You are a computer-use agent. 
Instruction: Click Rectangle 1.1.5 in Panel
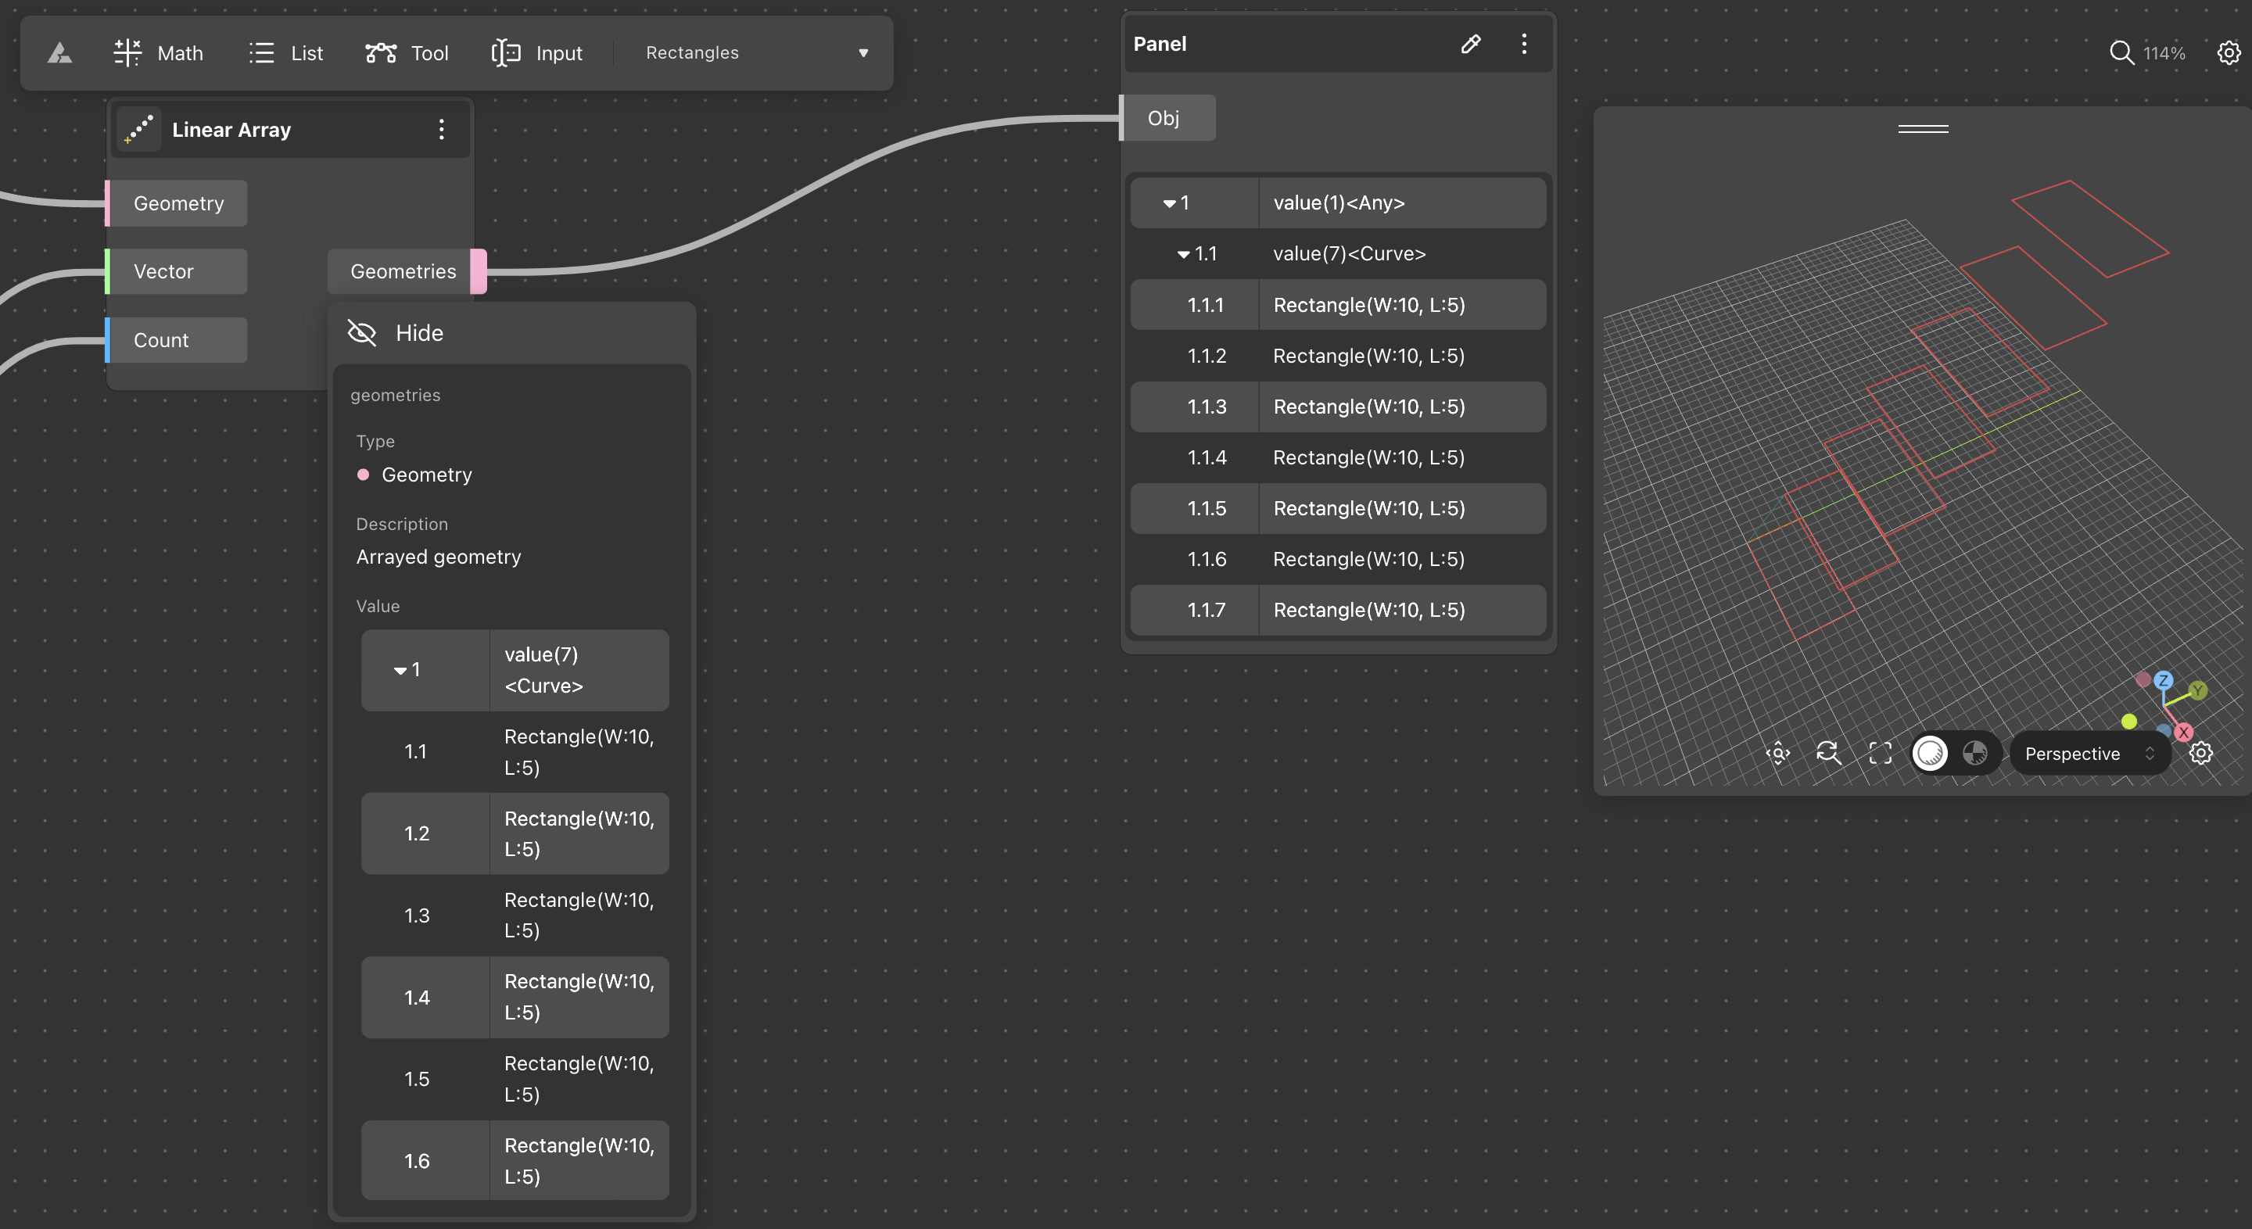(x=1338, y=507)
